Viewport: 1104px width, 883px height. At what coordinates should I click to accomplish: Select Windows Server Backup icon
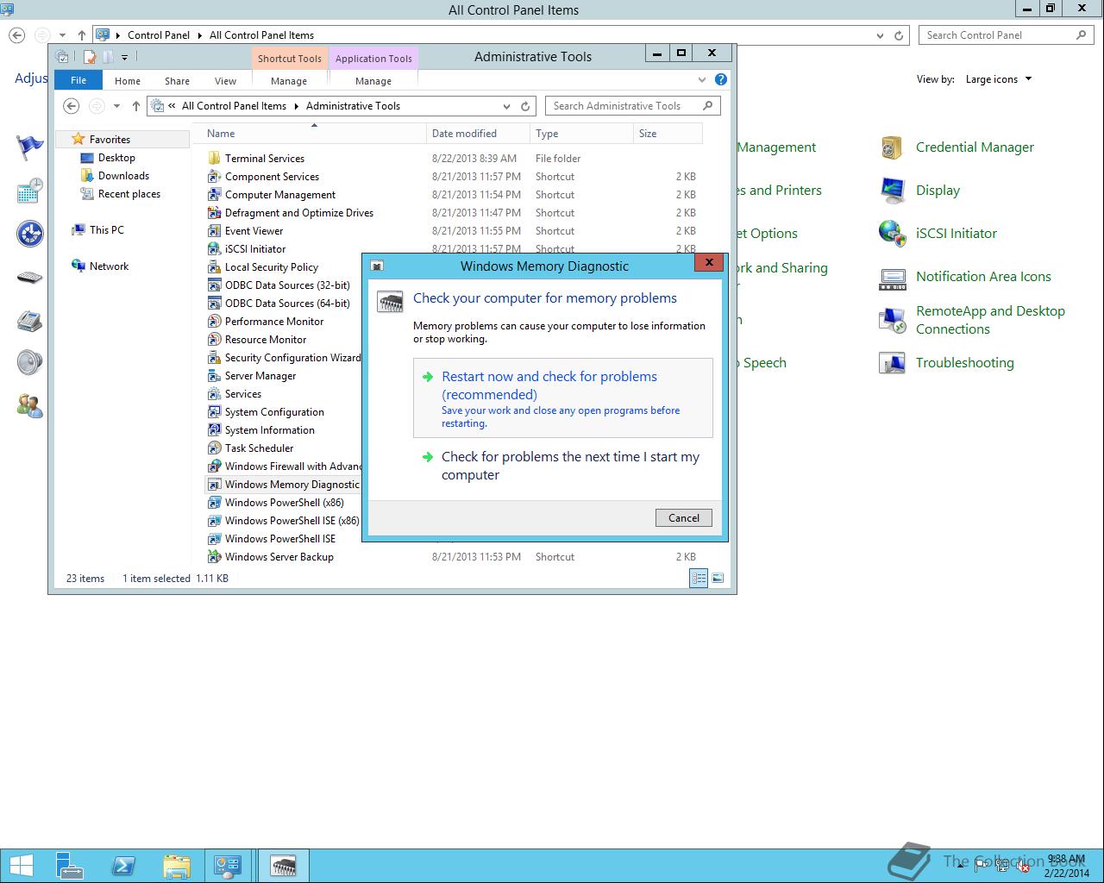[214, 557]
